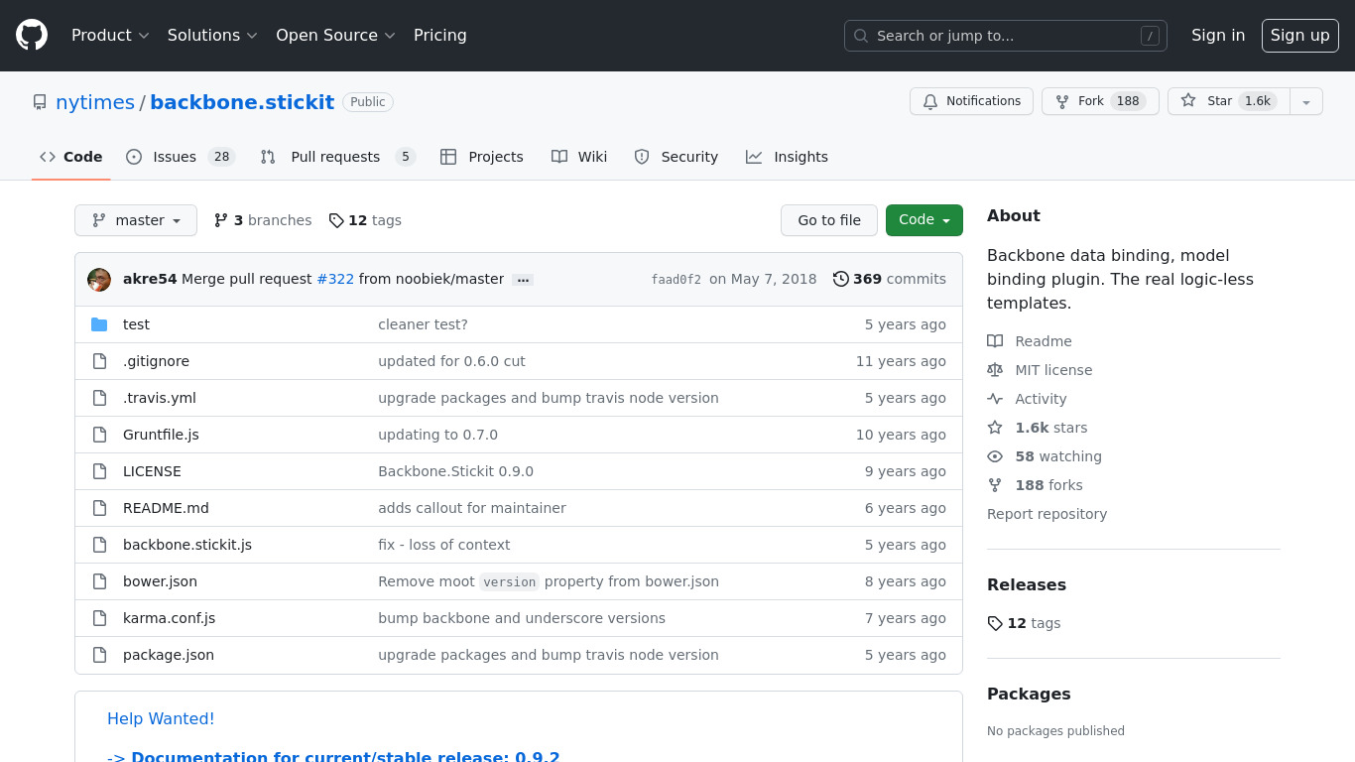
Task: View the Insights tab
Action: [x=787, y=157]
